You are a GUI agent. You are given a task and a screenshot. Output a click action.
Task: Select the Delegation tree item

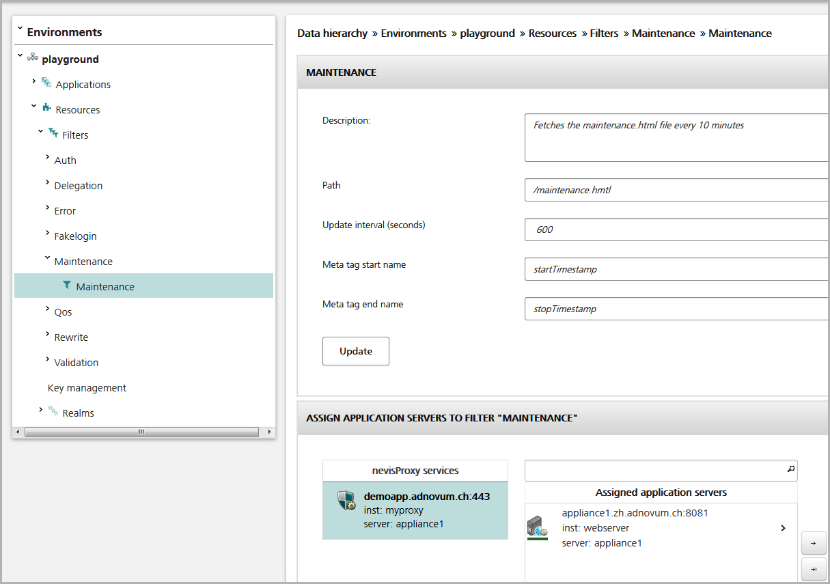(x=79, y=186)
